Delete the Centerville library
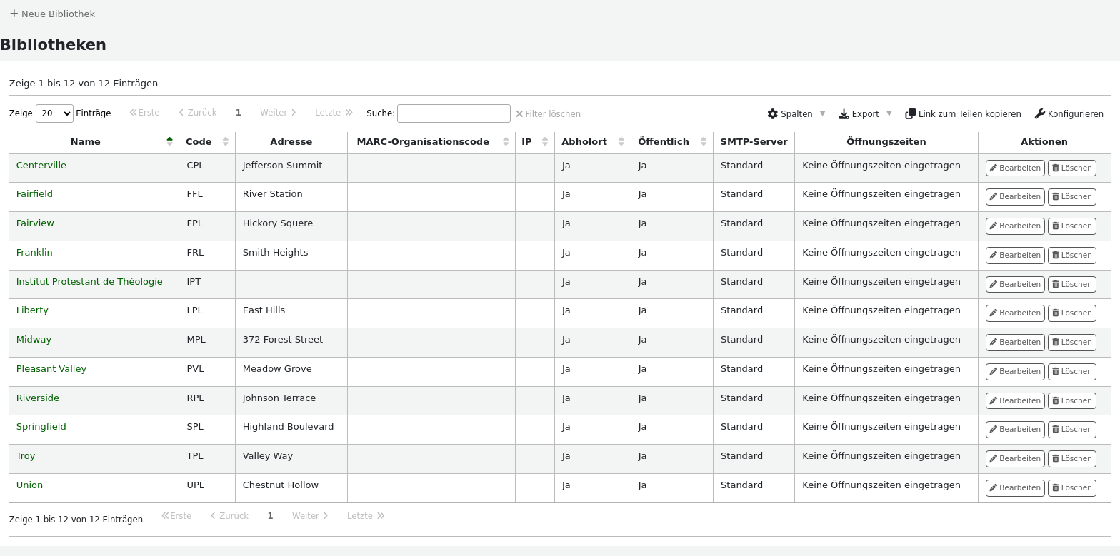This screenshot has height=556, width=1120. pos(1071,168)
